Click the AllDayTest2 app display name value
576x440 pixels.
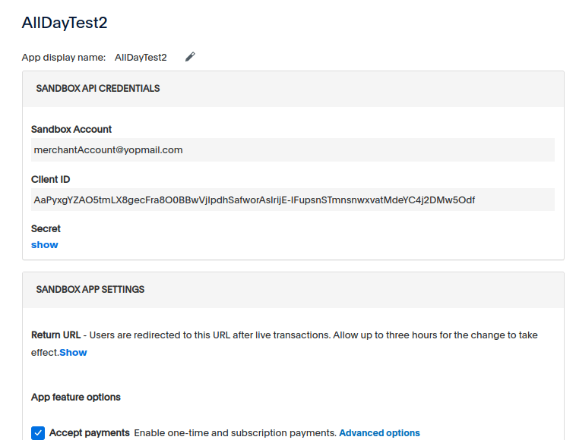pos(141,58)
